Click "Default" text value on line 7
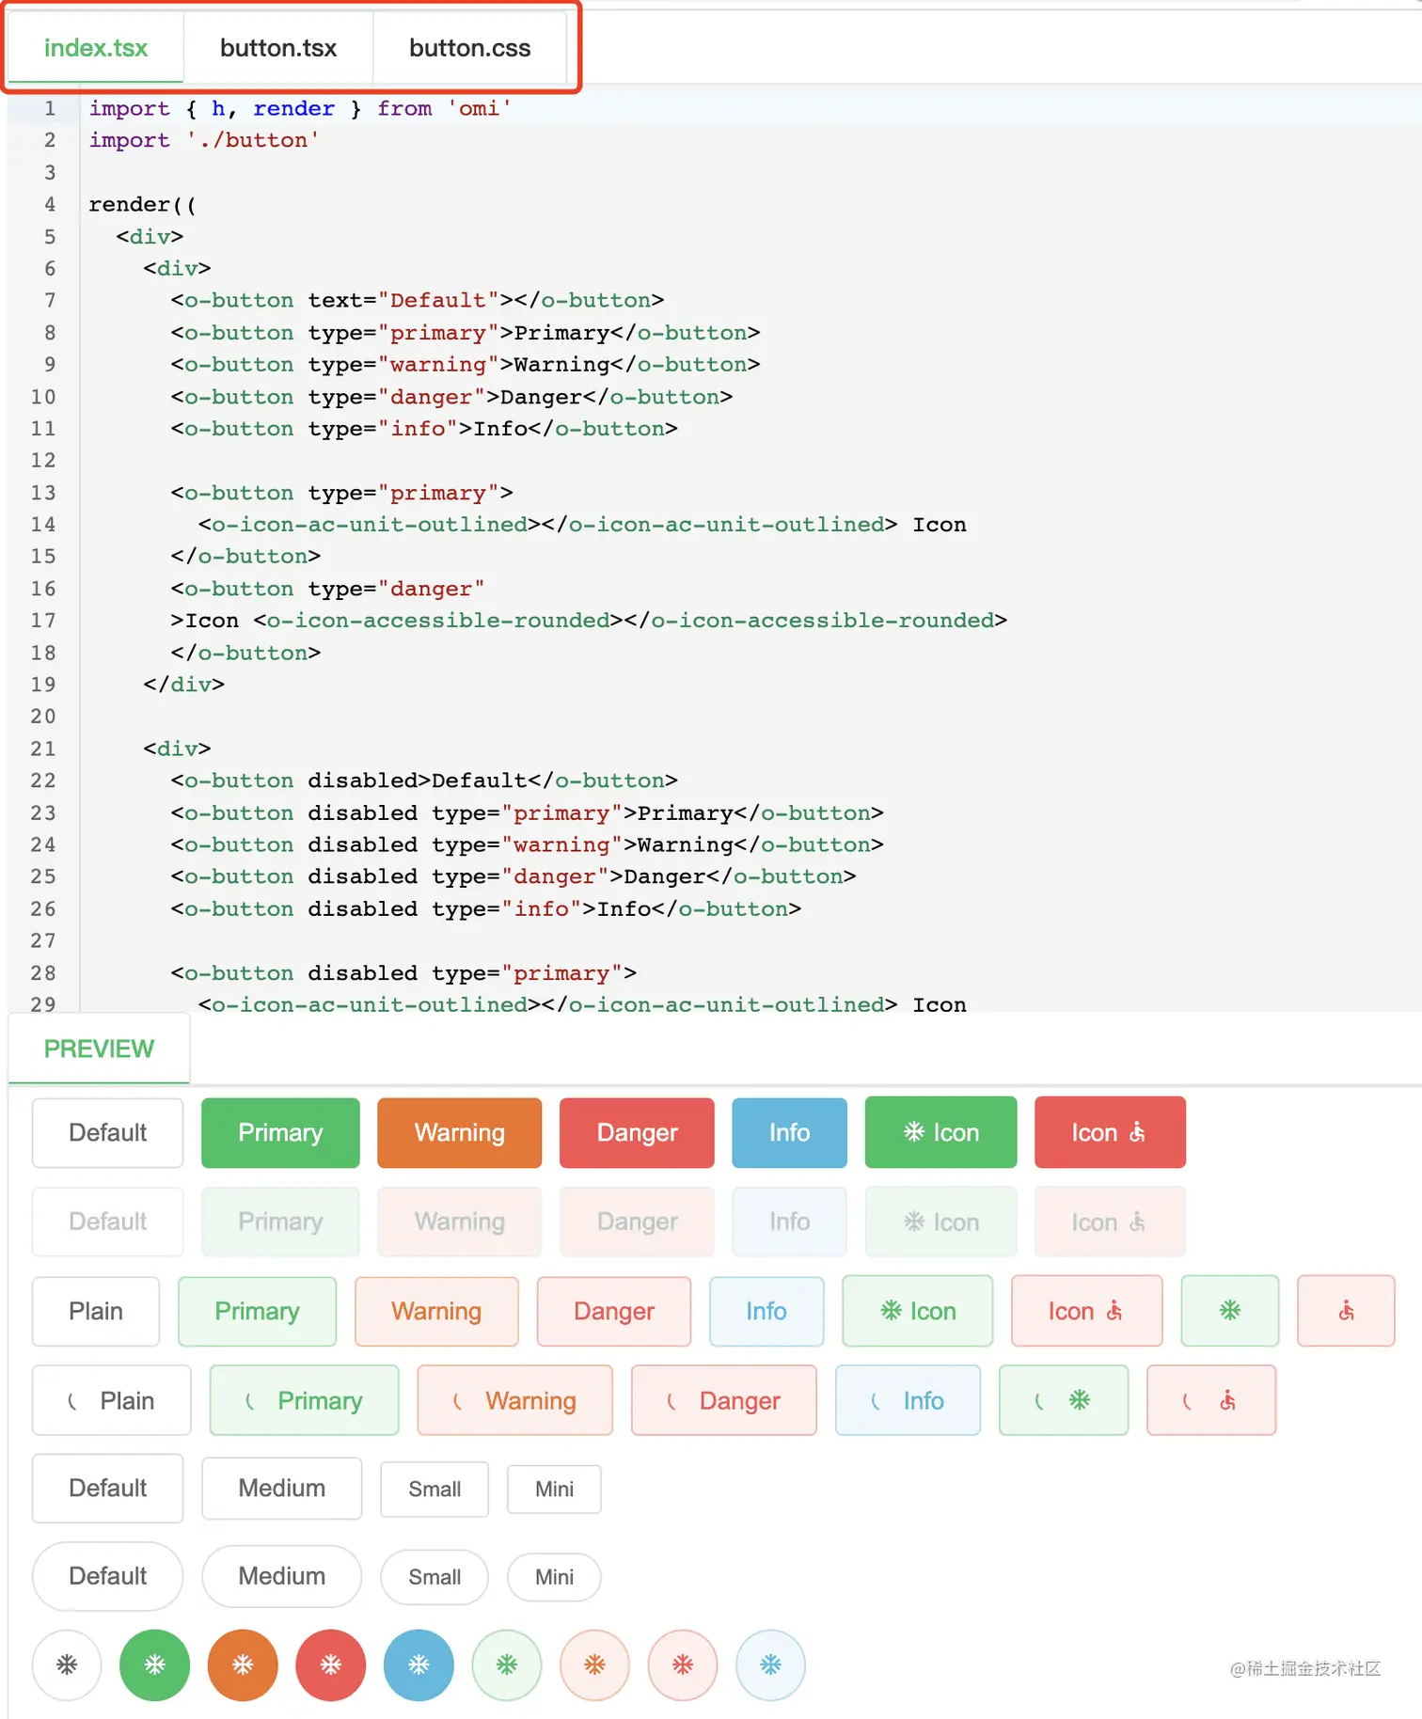The height and width of the screenshot is (1719, 1422). (438, 300)
